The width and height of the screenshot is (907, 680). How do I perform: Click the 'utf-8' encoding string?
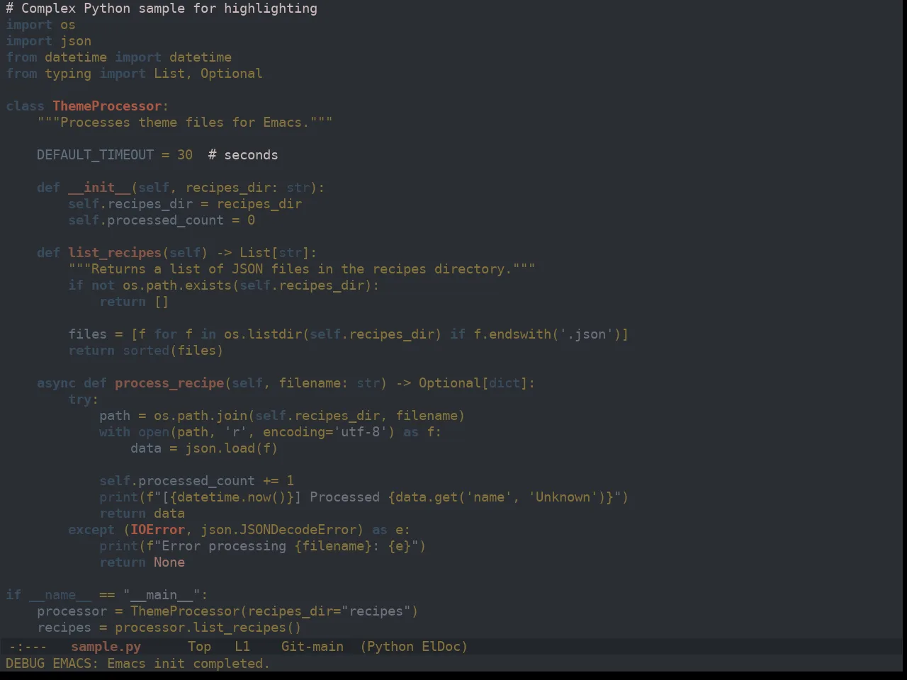pos(360,432)
